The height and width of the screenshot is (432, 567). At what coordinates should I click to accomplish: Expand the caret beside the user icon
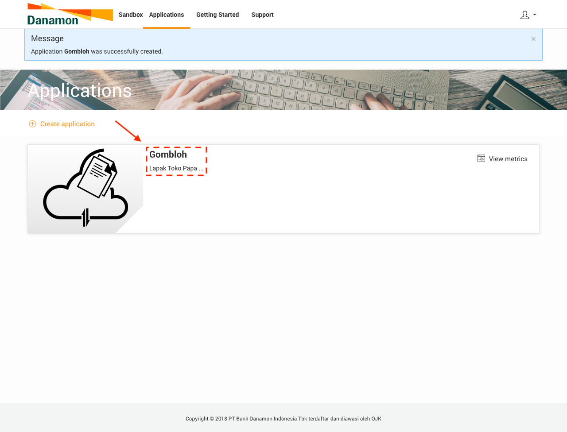(x=535, y=15)
